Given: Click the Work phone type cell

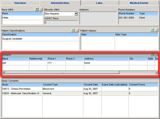Looking at the screenshot, I should point(149,18).
